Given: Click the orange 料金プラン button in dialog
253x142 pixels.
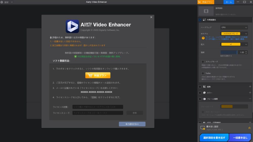Looking at the screenshot, I should (98, 75).
